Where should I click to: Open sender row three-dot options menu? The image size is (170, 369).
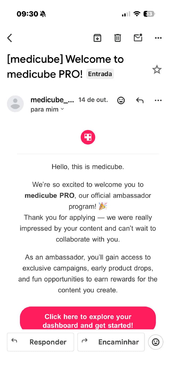coord(158,100)
